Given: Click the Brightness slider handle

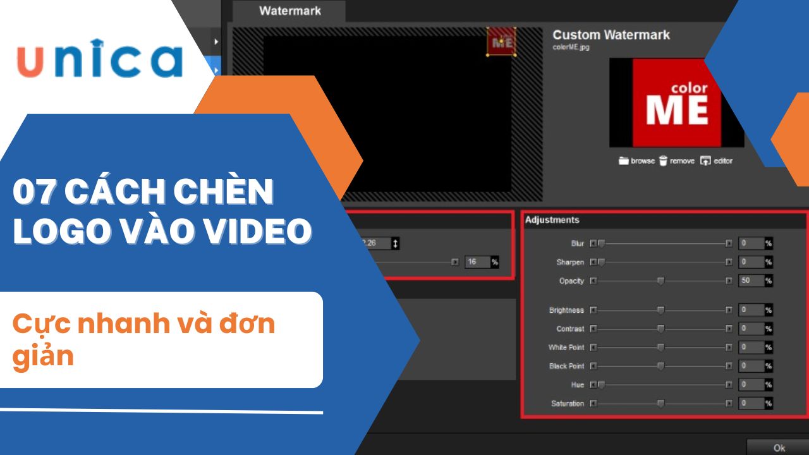Looking at the screenshot, I should tap(661, 310).
